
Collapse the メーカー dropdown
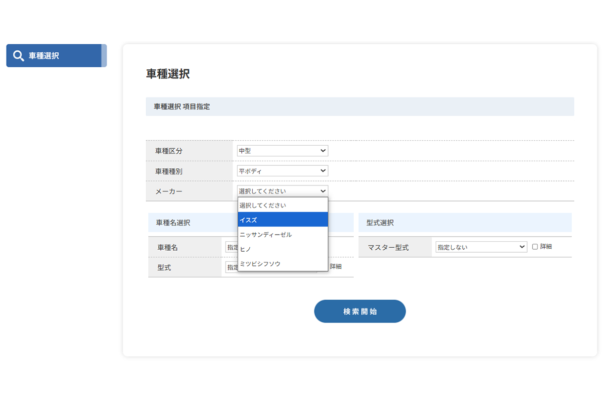282,191
